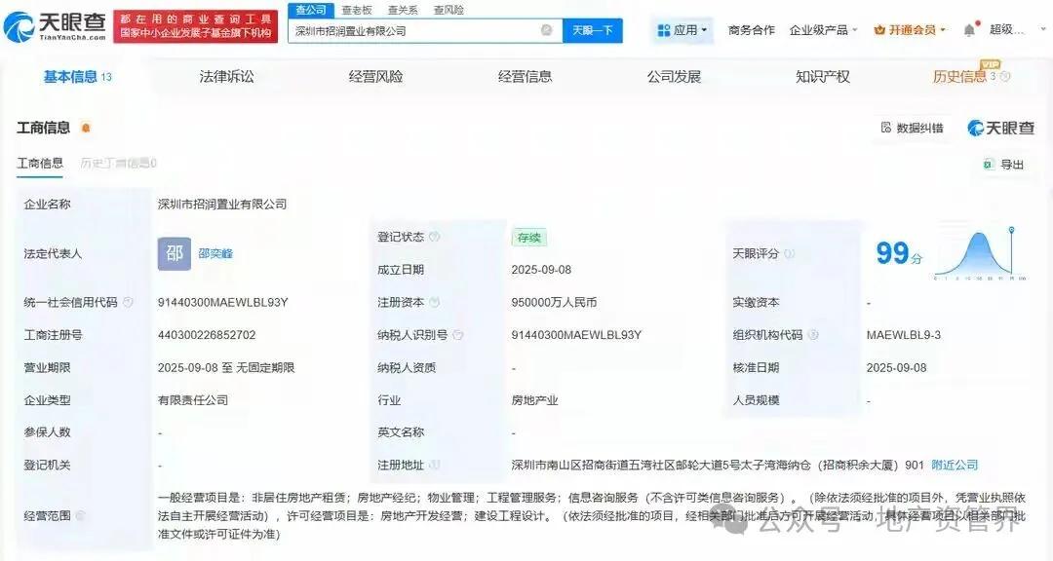Click the help icon next to 经营范围
The height and width of the screenshot is (561, 1053).
tap(81, 515)
